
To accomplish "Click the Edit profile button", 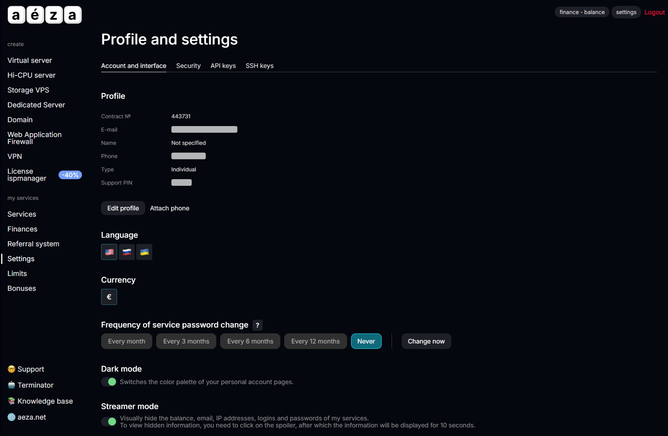I will [x=123, y=208].
